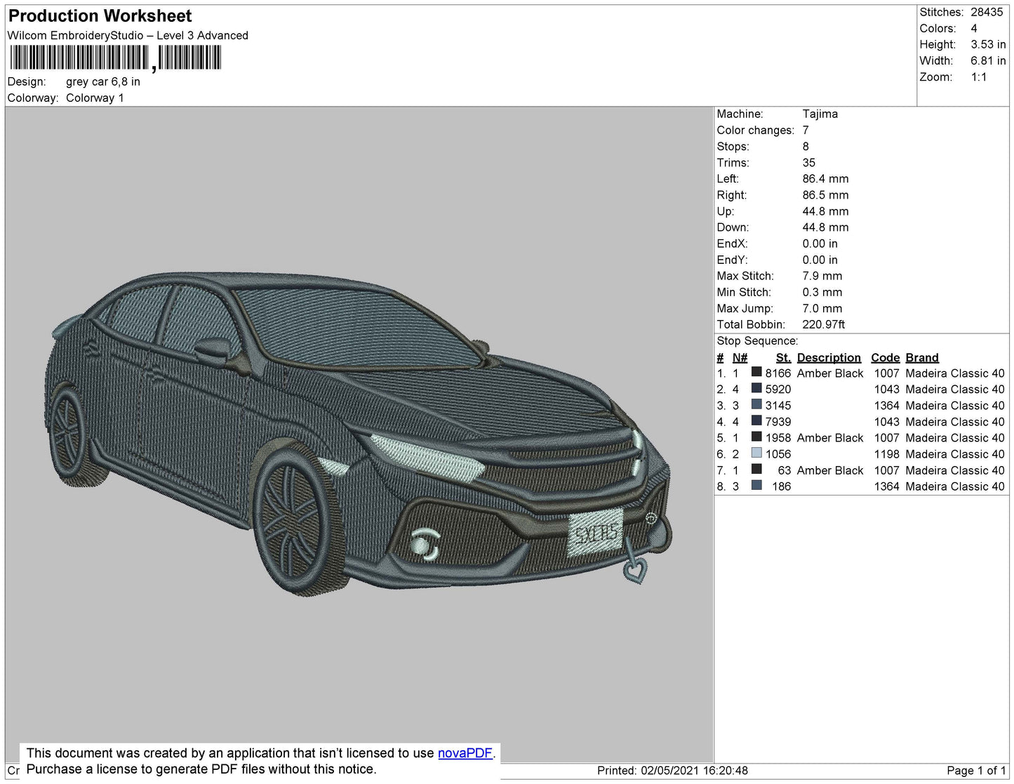Click 'Wilcom EmbroideryStudio – Level 3 Advanced' text
The height and width of the screenshot is (784, 1014).
(128, 36)
